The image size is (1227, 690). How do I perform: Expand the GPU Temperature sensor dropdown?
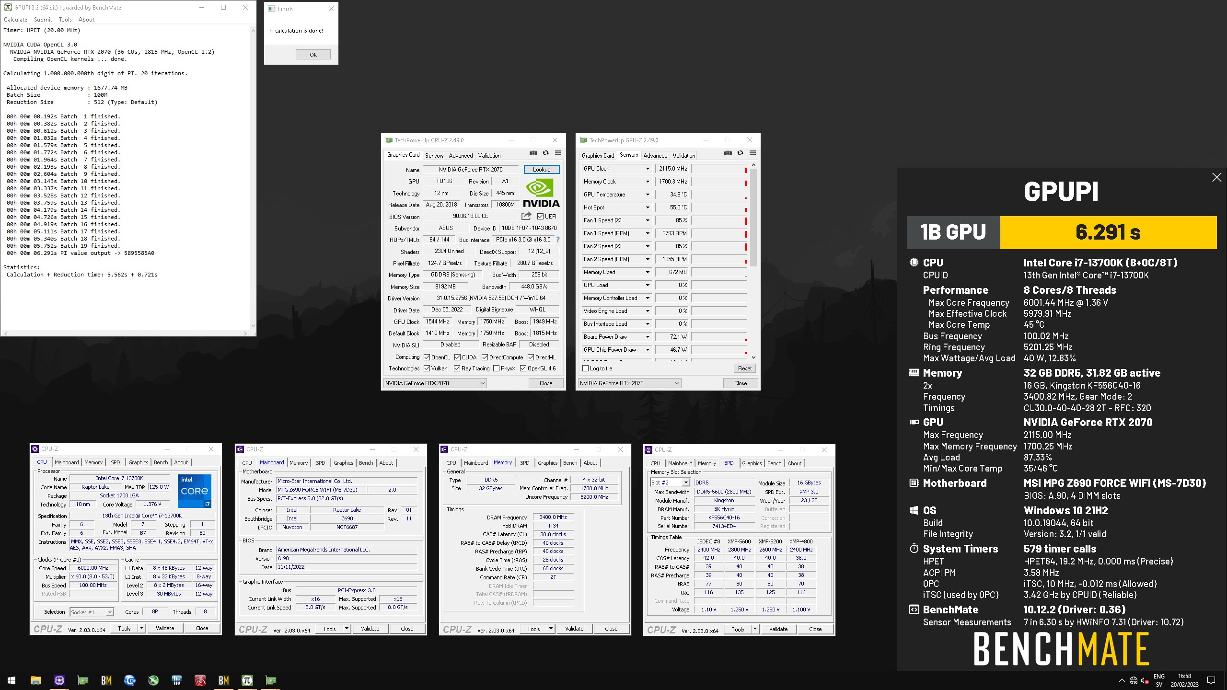point(648,195)
